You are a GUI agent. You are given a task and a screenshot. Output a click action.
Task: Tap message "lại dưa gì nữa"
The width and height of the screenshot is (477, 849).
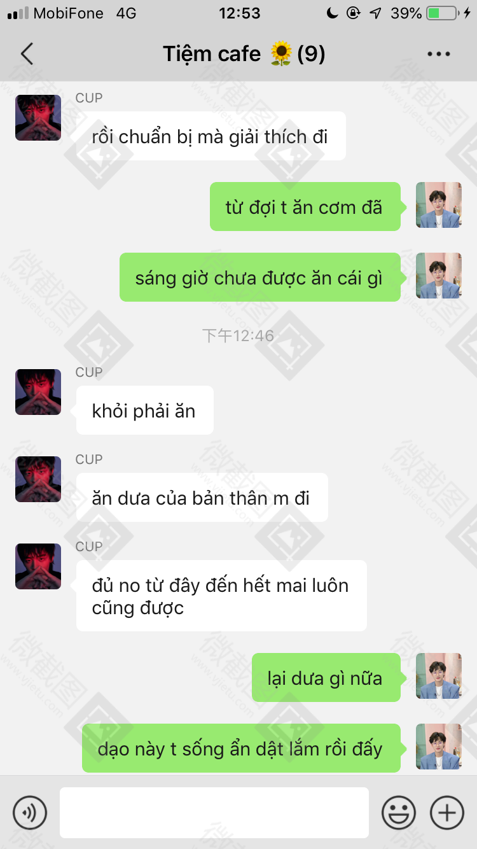point(326,678)
